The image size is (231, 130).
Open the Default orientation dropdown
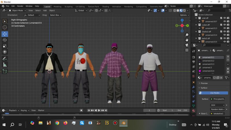pos(32,15)
